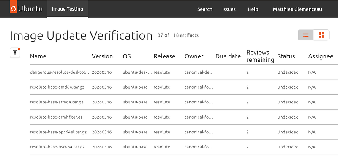Sort by Release column header

(x=164, y=56)
